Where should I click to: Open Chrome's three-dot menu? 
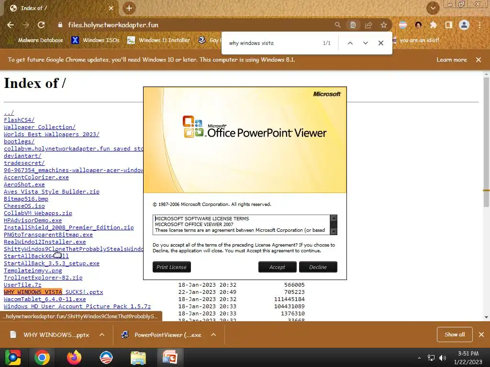tap(479, 25)
